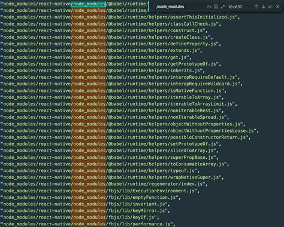The width and height of the screenshot is (284, 227).
Task: Click the setPrototypeOf.js line
Action: point(111,144)
